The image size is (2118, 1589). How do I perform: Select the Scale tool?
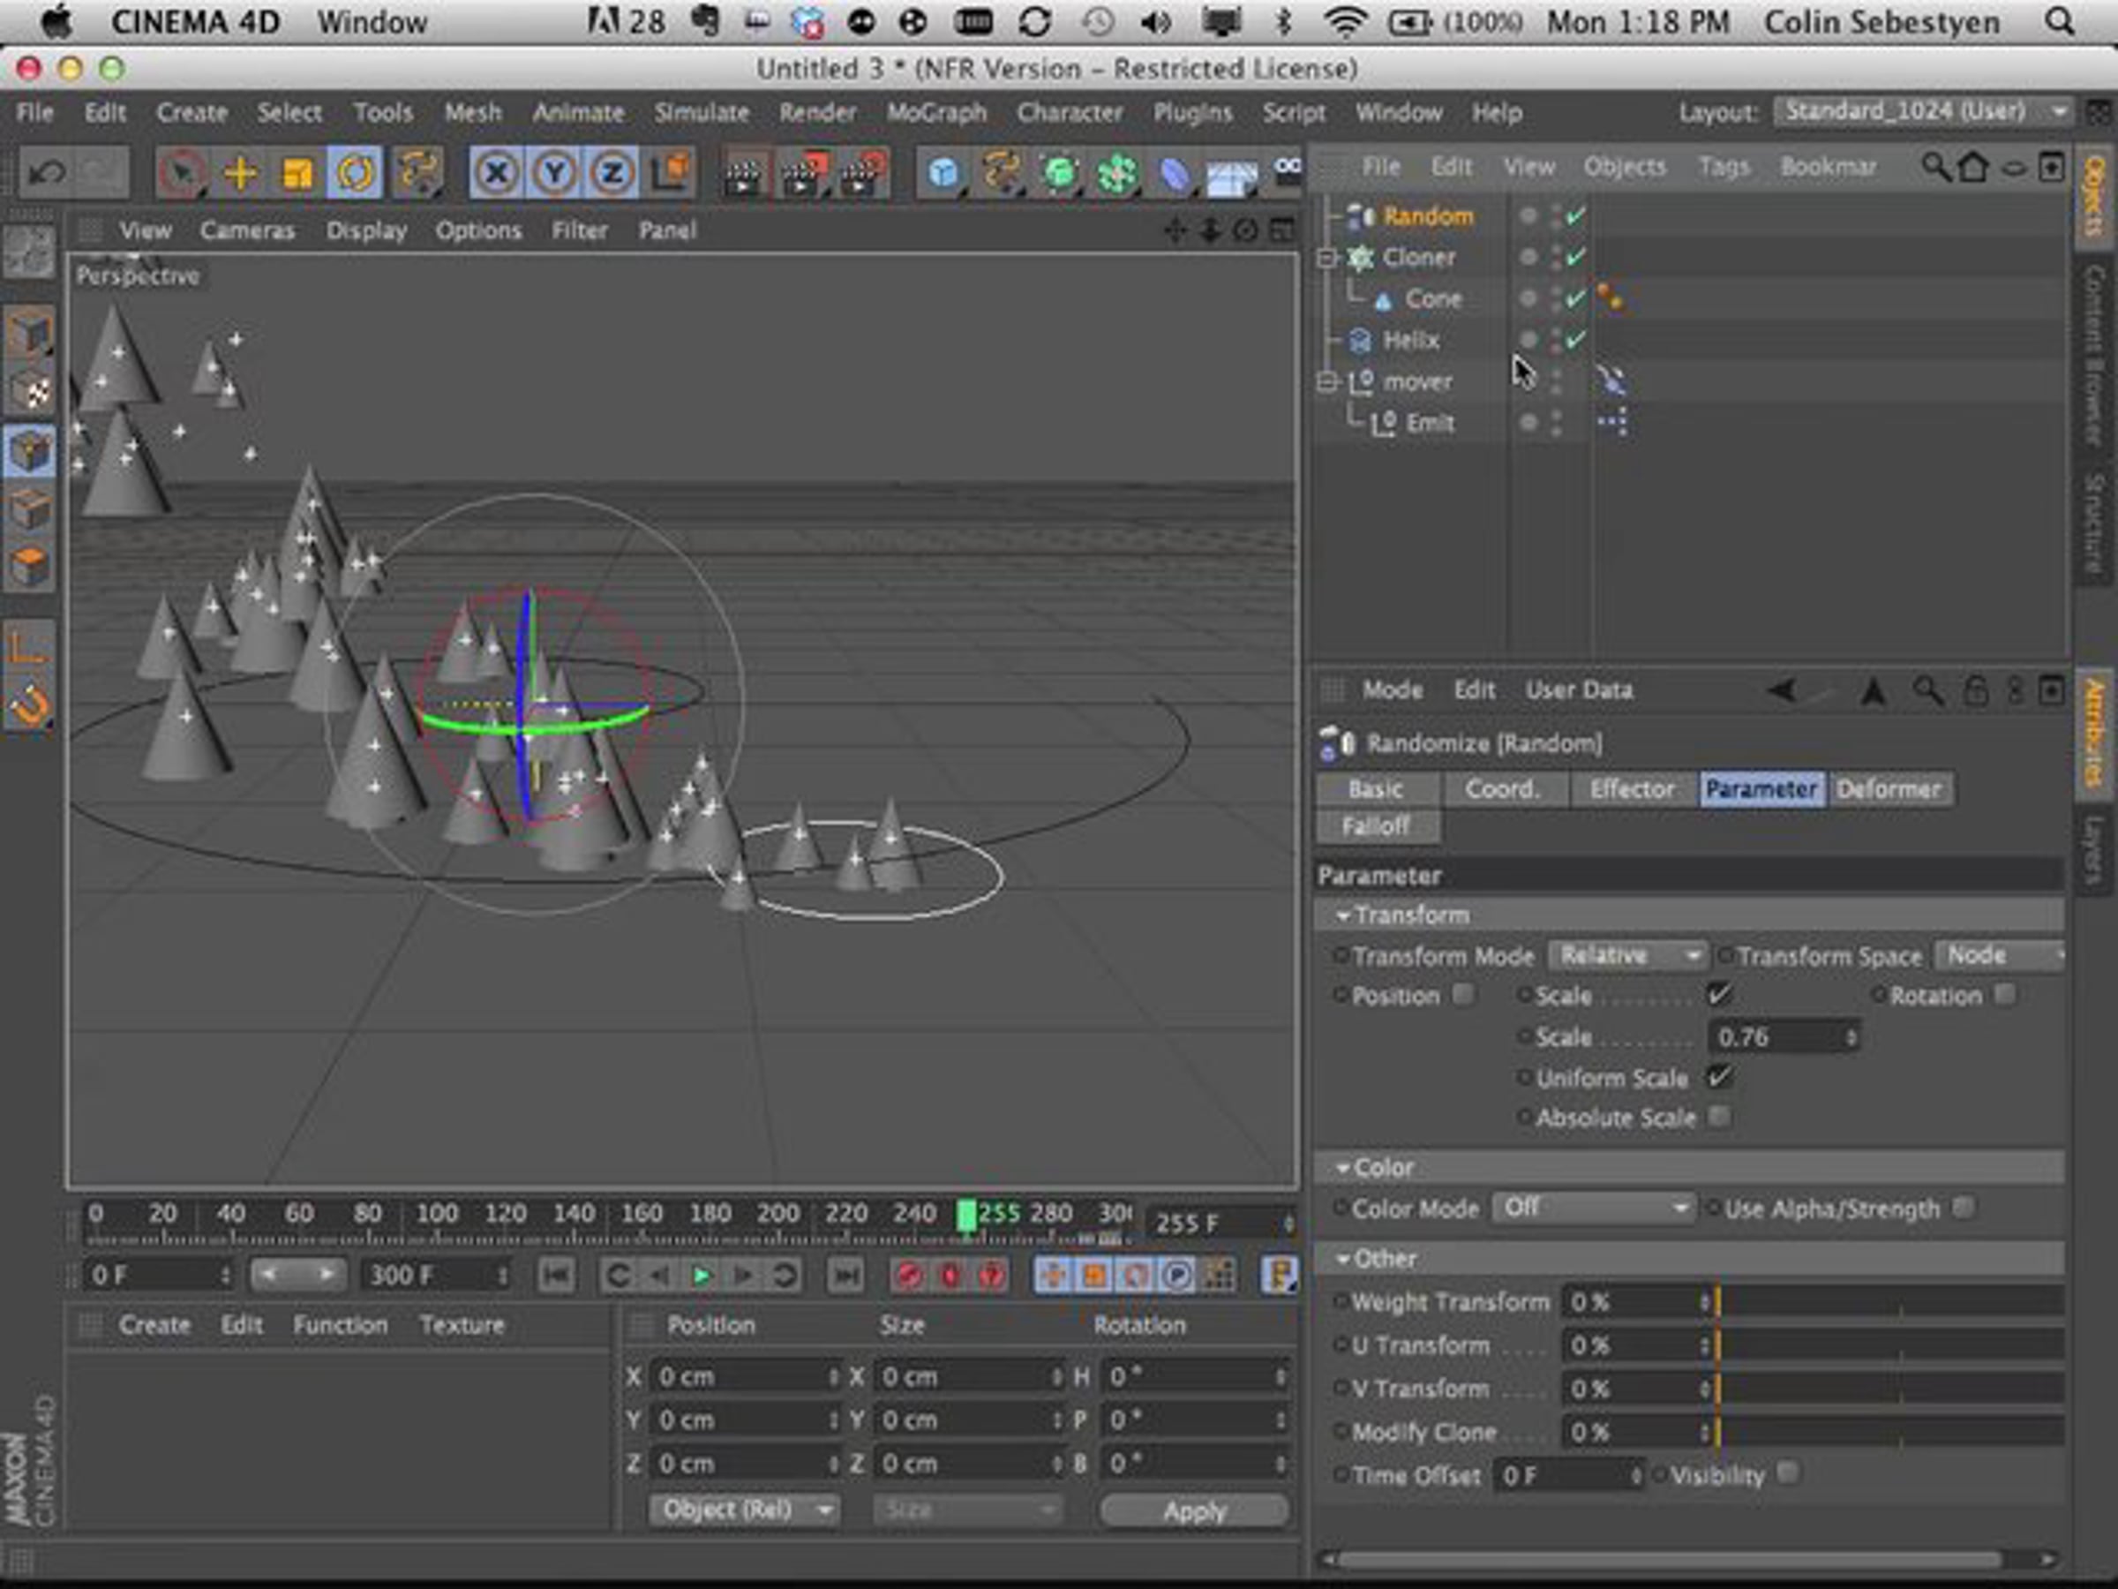pyautogui.click(x=297, y=173)
